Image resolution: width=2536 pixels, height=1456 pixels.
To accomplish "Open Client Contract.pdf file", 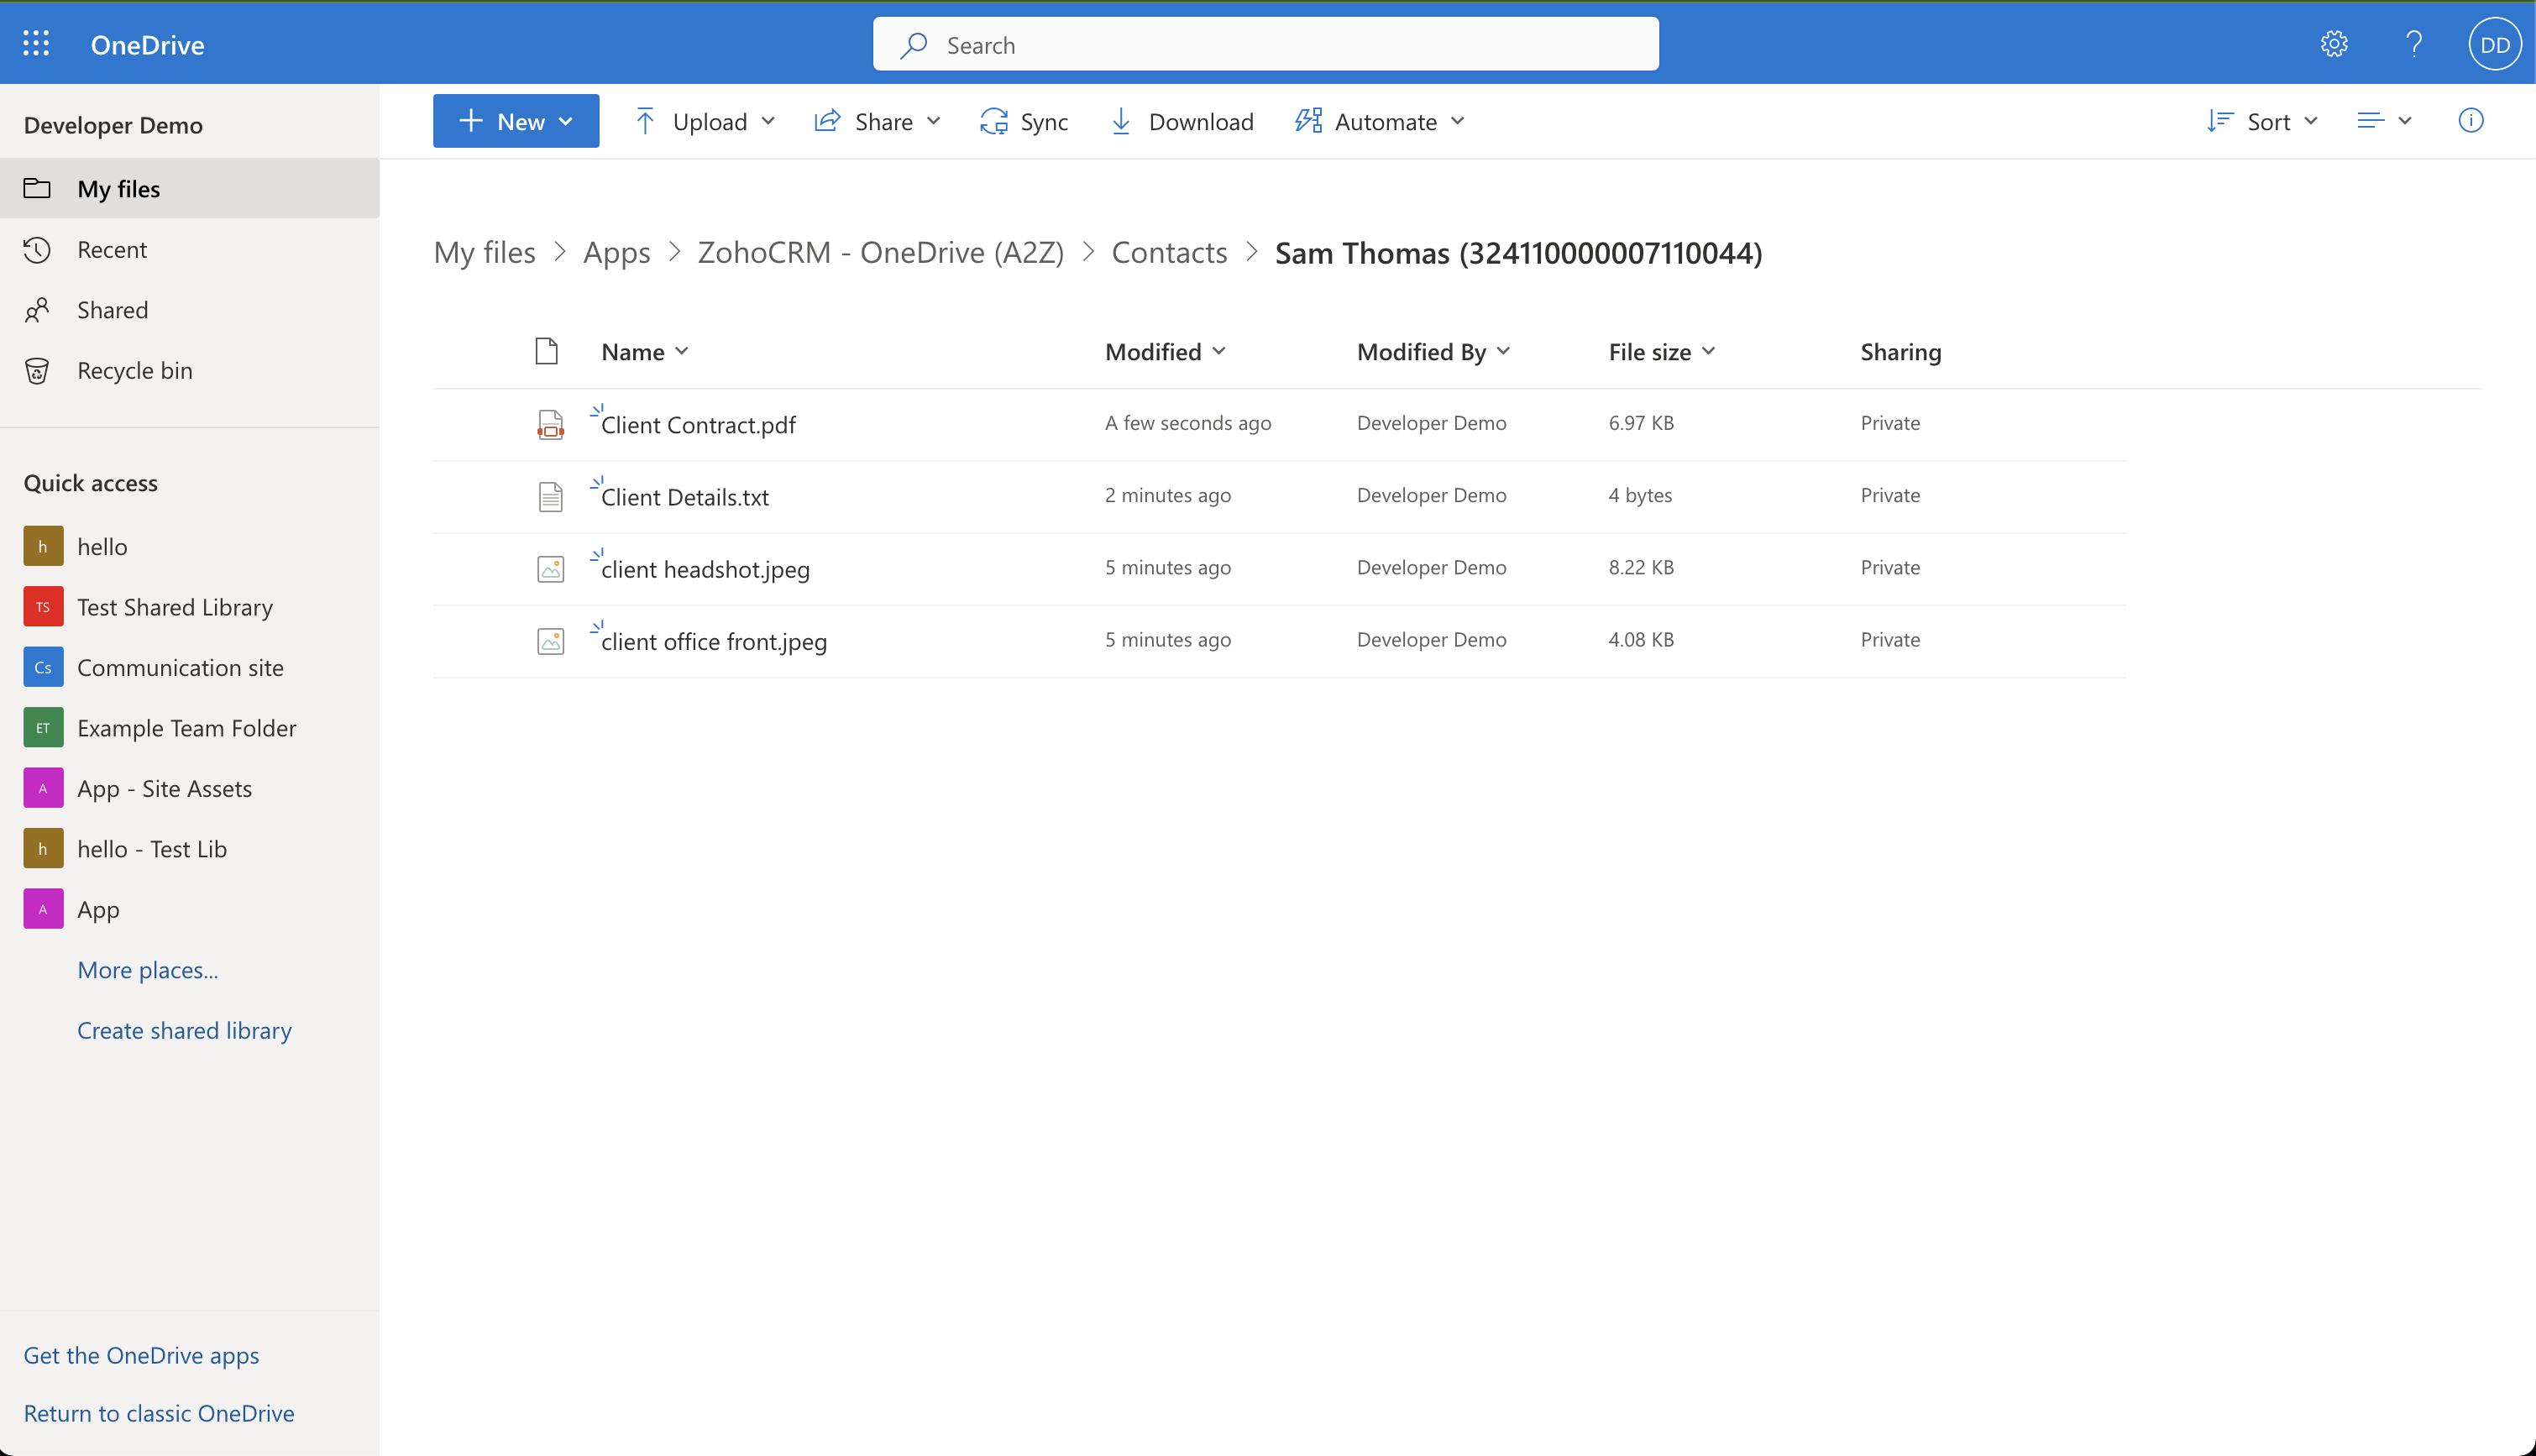I will (x=698, y=425).
